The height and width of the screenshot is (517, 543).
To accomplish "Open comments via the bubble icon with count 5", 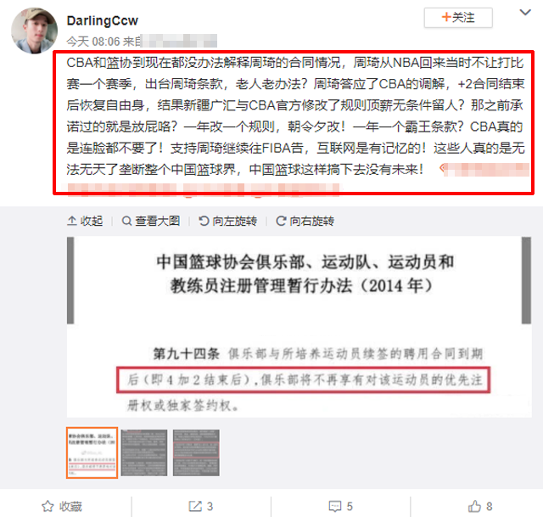I will 340,506.
